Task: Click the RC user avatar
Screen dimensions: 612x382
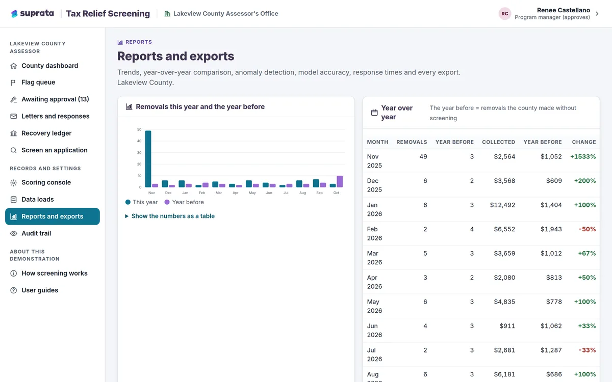Action: 505,14
